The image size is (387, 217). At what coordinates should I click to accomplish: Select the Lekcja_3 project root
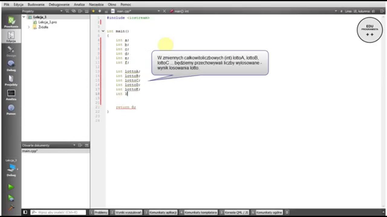point(40,17)
